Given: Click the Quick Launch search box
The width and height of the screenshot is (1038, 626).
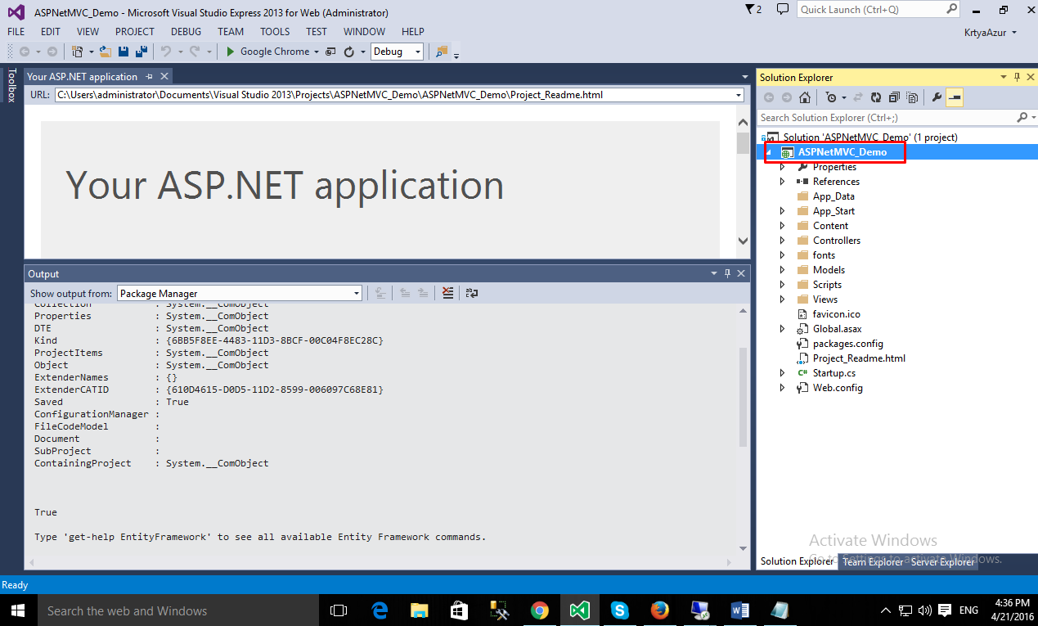Looking at the screenshot, I should click(870, 10).
